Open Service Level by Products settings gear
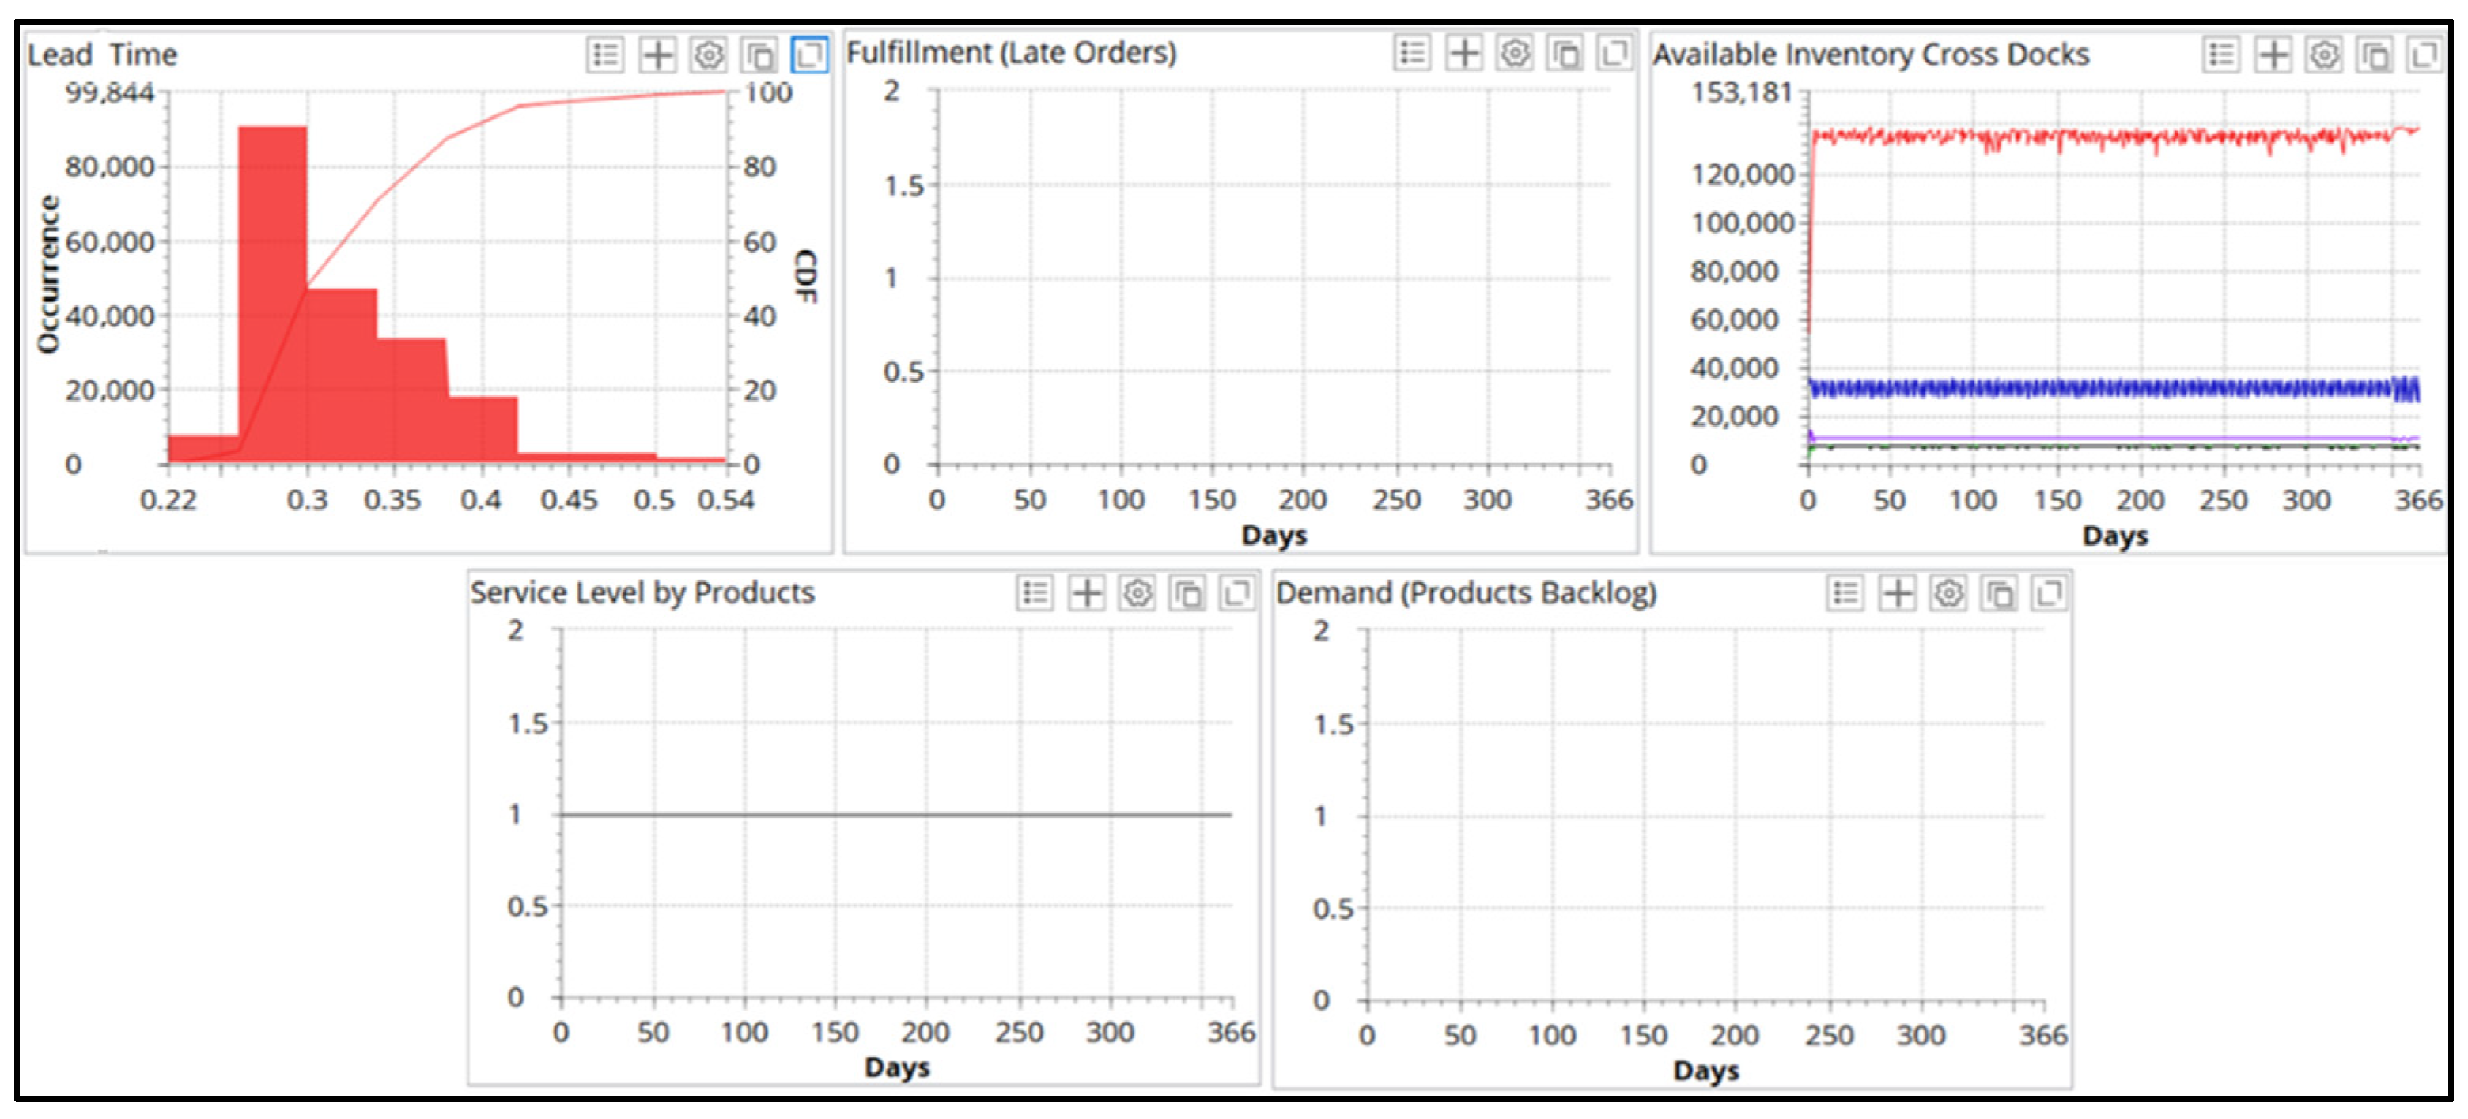The image size is (2468, 1119). pos(1137,594)
